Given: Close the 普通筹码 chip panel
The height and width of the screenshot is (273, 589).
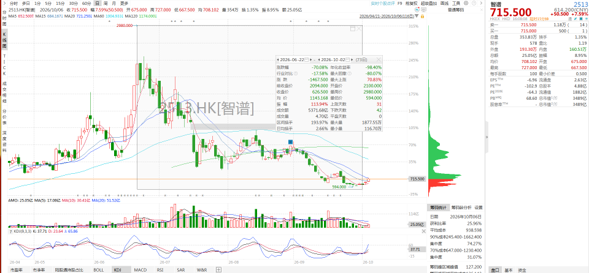Looking at the screenshot, I should pyautogui.click(x=482, y=10).
